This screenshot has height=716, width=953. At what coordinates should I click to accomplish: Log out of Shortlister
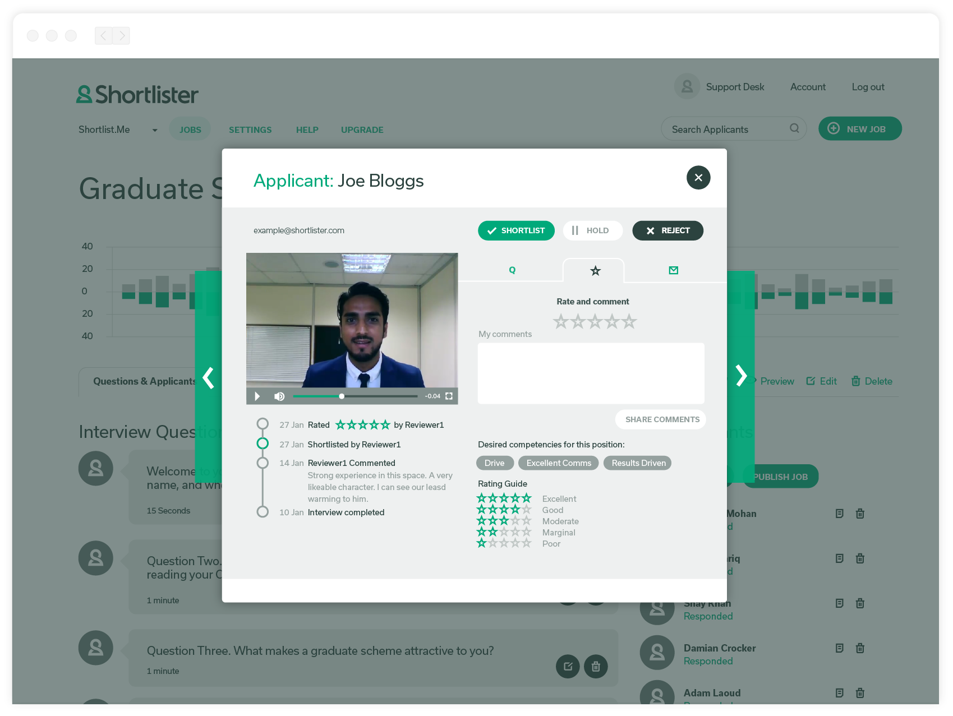[868, 87]
